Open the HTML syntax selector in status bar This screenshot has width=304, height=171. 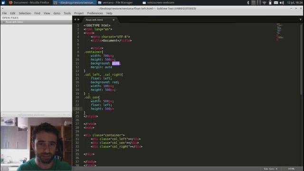pos(291,169)
